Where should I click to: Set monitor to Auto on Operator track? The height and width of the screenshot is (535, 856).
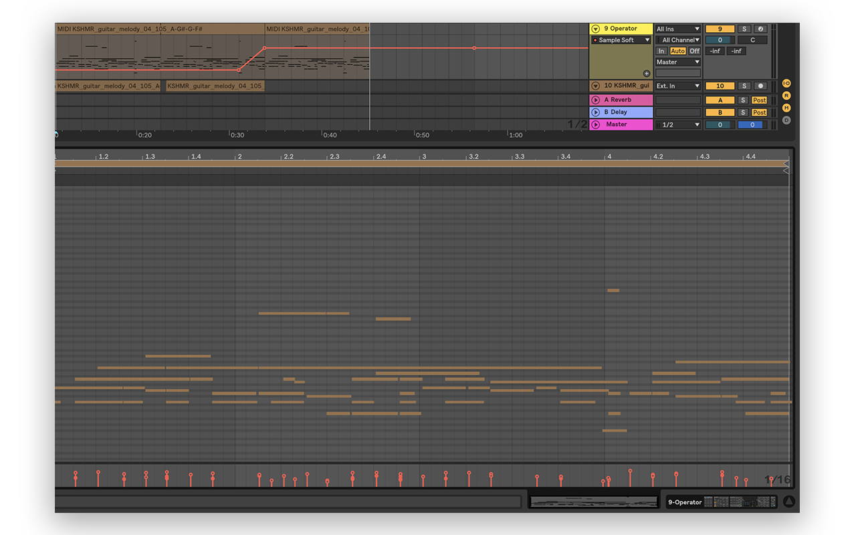click(x=677, y=51)
